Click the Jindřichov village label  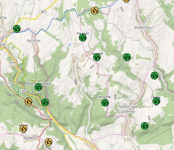143,27
